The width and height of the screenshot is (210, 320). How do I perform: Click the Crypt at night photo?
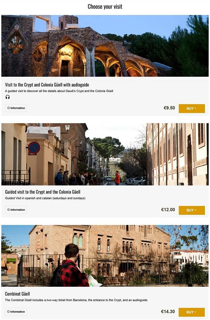click(105, 46)
